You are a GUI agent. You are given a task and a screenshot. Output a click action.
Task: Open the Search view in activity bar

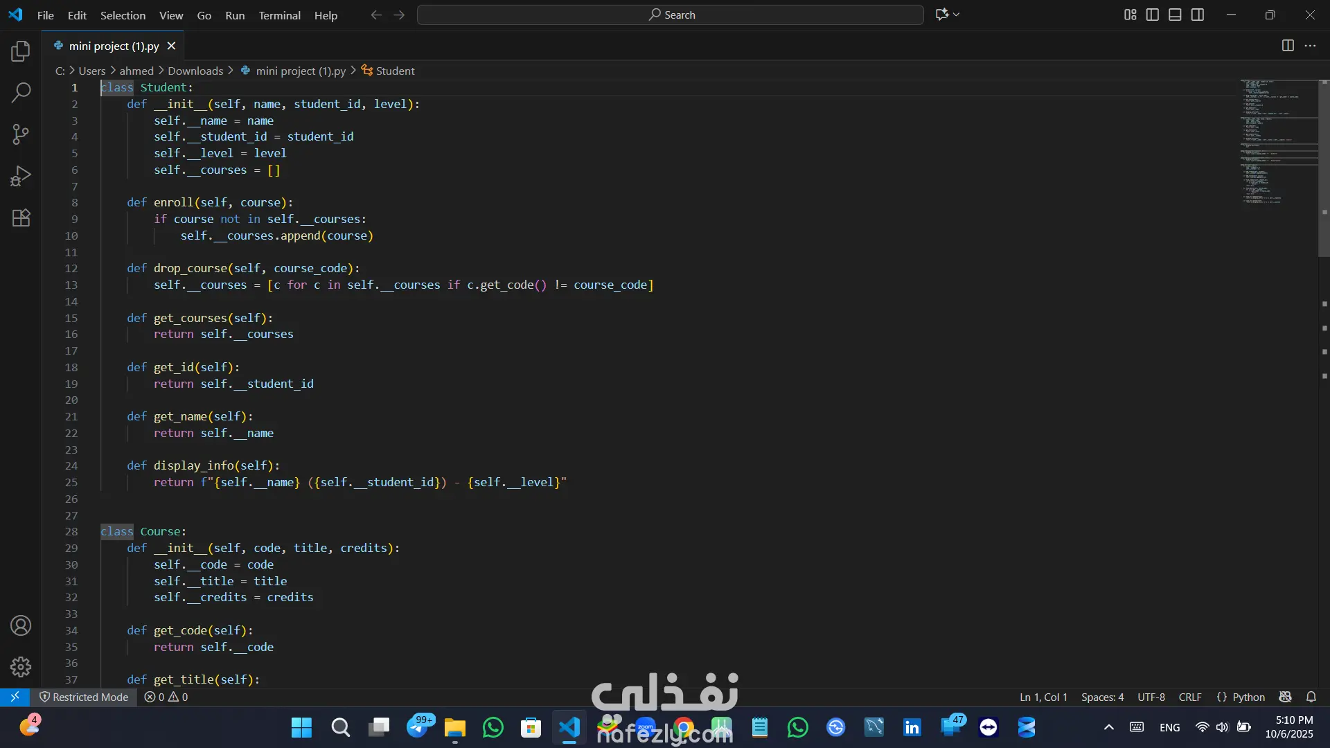point(21,92)
